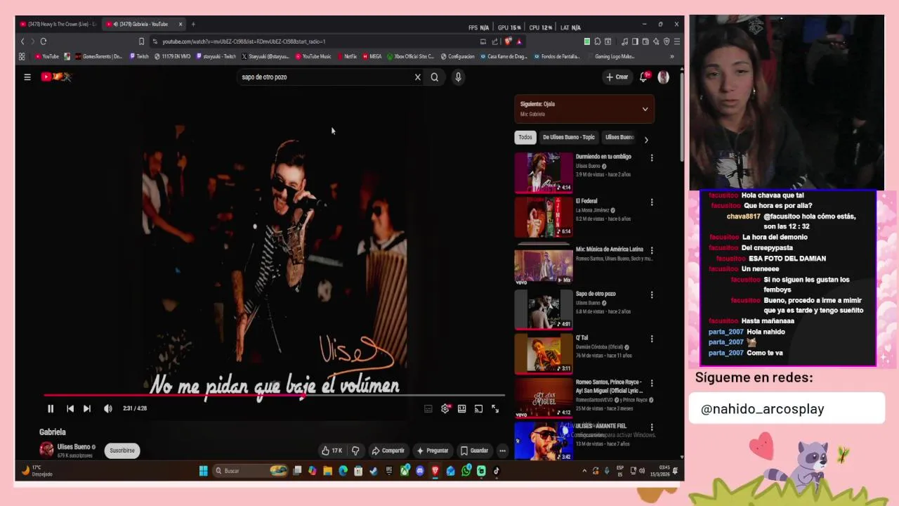Image resolution: width=899 pixels, height=506 pixels.
Task: Like the video with 17 K thumbs-up
Action: coord(332,450)
